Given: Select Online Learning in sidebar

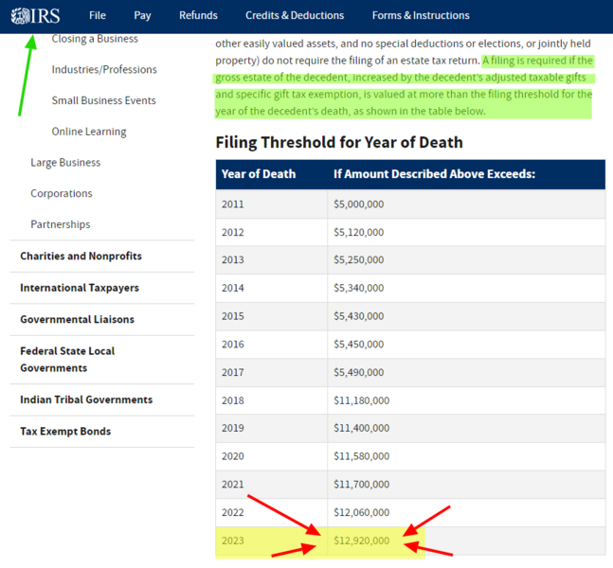Looking at the screenshot, I should (88, 132).
